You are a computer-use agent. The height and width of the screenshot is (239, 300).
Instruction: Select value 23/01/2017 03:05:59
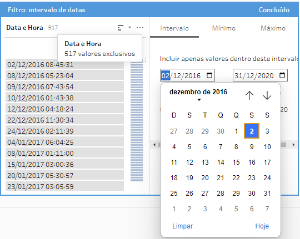64,186
